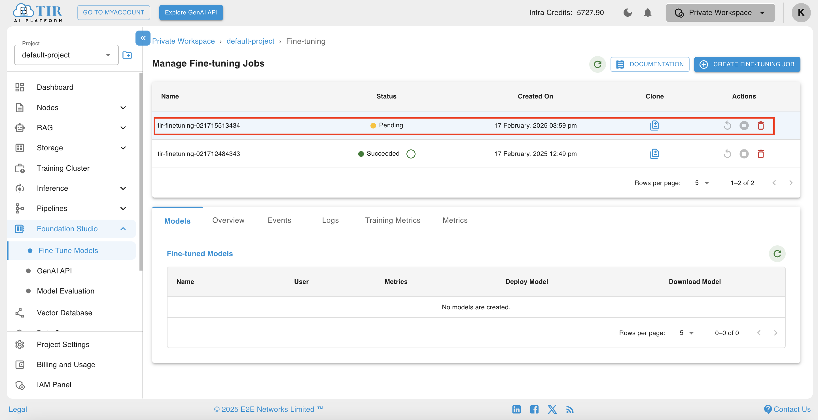Delete the tir-finetuning-021715513434 job
818x420 pixels.
click(760, 126)
